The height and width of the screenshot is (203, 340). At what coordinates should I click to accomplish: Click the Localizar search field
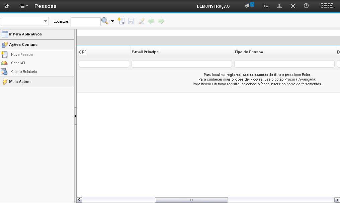85,21
